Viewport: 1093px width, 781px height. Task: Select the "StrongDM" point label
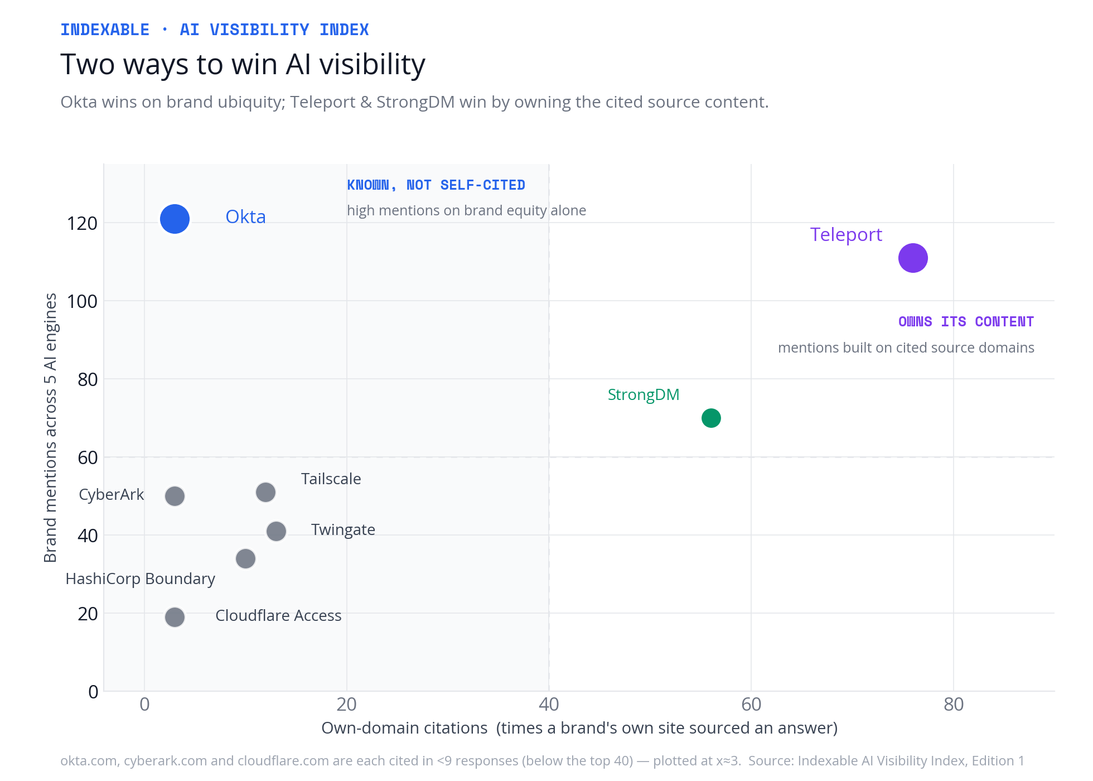tap(644, 395)
